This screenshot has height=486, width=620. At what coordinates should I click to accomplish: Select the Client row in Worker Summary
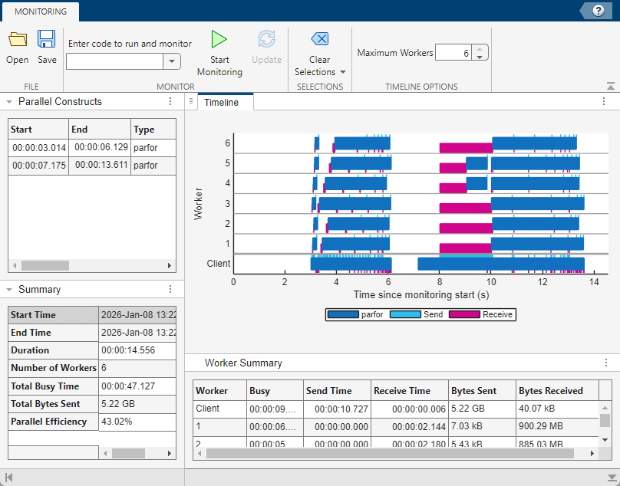tap(396, 409)
